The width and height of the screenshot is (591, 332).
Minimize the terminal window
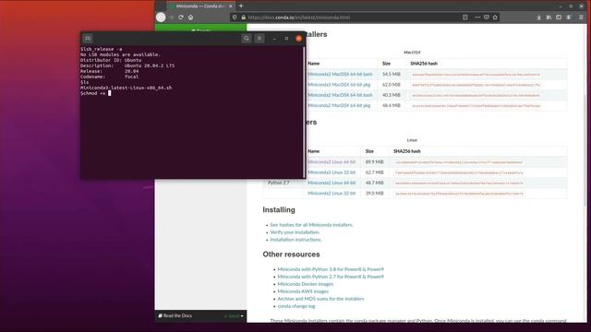(x=274, y=39)
